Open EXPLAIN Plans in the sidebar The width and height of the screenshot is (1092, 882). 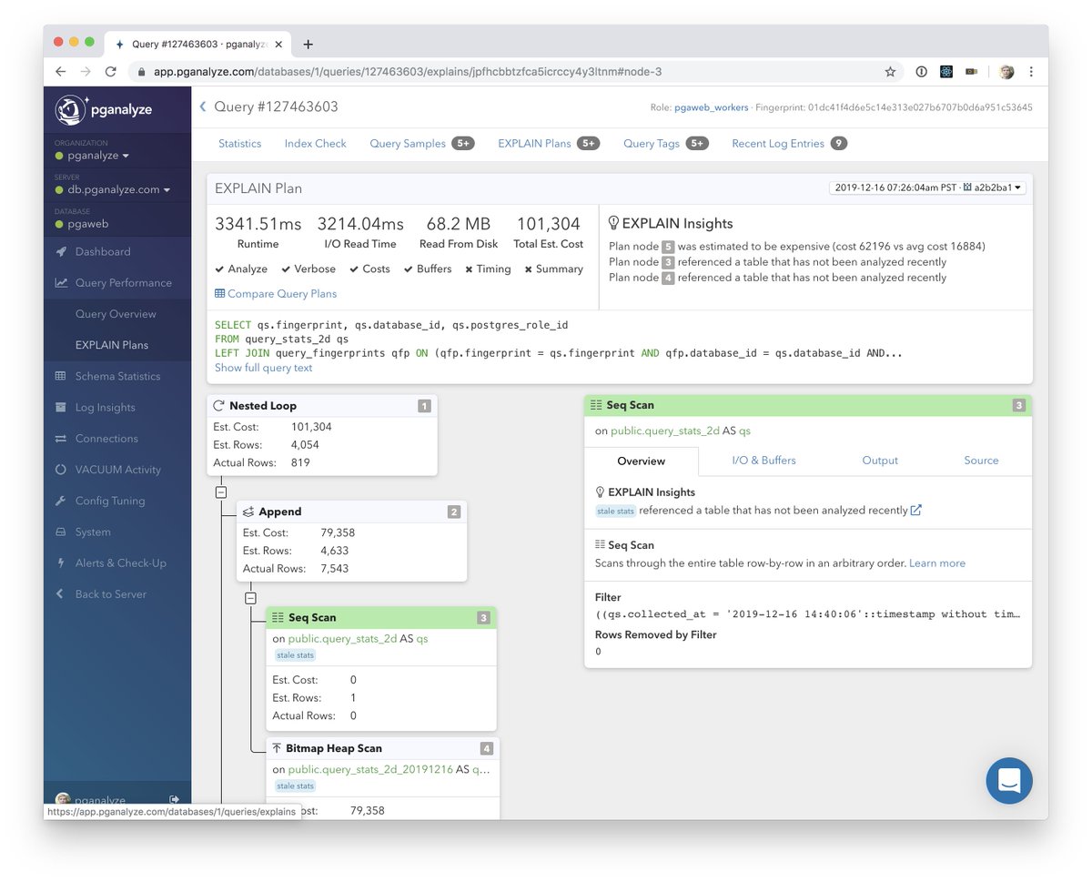point(112,345)
